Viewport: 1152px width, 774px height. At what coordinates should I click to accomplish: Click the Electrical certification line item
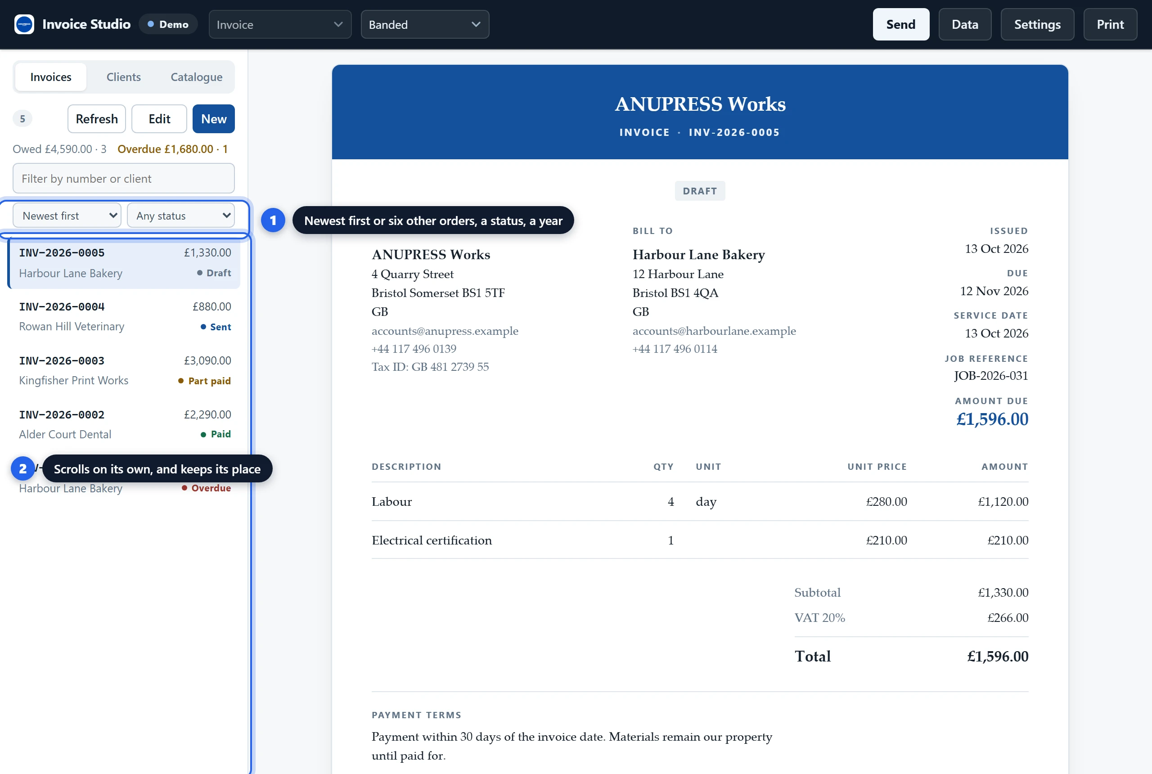point(432,540)
